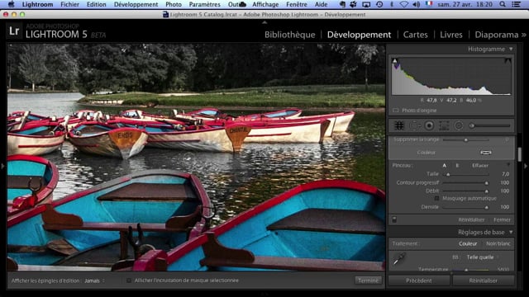Set Traitement to Couleur
This screenshot has width=529, height=297.
(468, 243)
